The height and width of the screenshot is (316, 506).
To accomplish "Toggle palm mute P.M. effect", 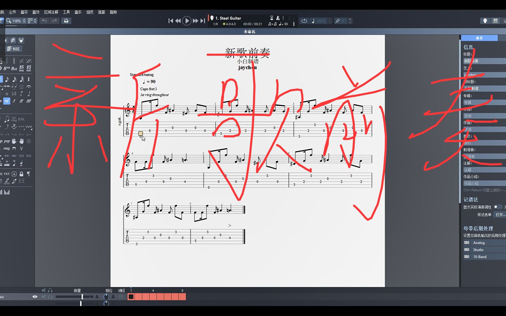I will click(x=21, y=119).
